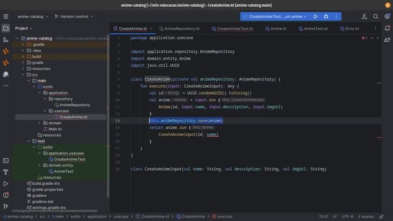The height and width of the screenshot is (221, 393).
Task: Open Search Everywhere magnifier
Action: (375, 17)
